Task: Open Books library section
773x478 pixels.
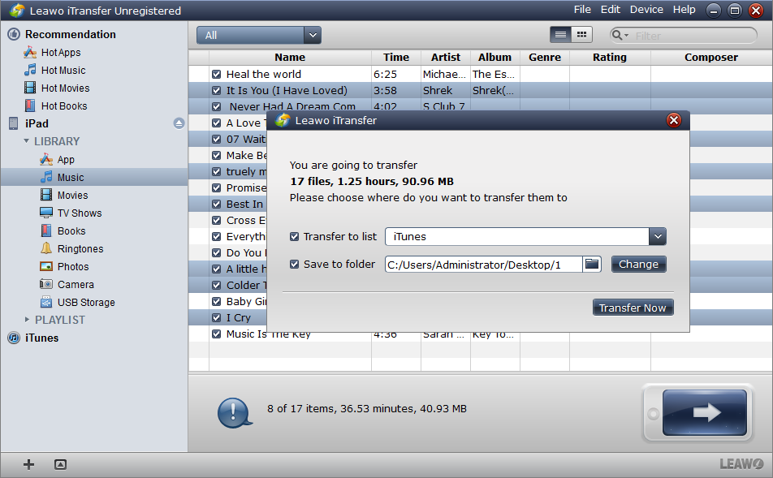Action: click(x=71, y=230)
